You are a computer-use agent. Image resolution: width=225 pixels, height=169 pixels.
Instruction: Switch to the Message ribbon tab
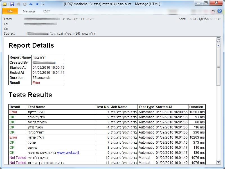point(29,11)
